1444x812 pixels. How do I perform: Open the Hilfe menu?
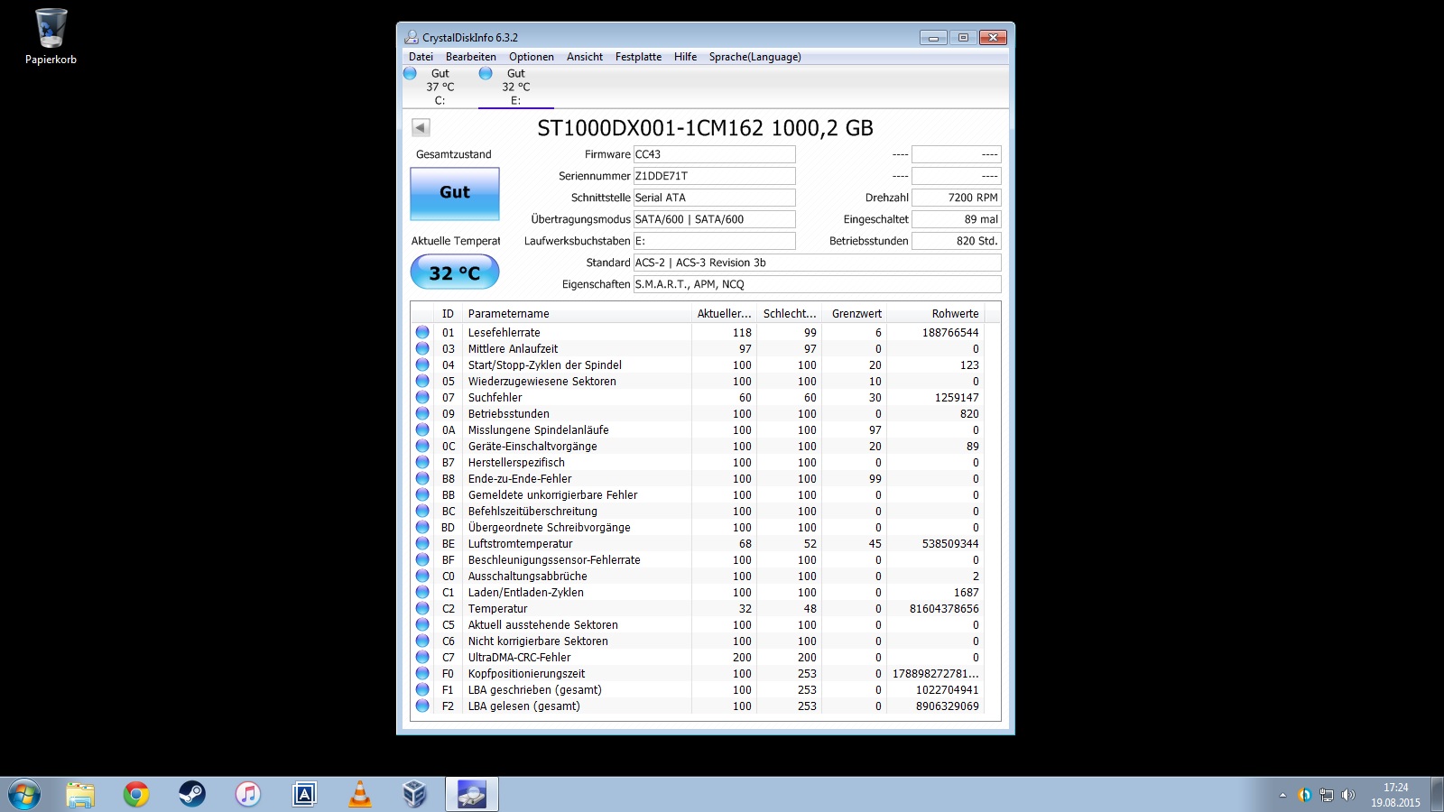[x=685, y=57]
